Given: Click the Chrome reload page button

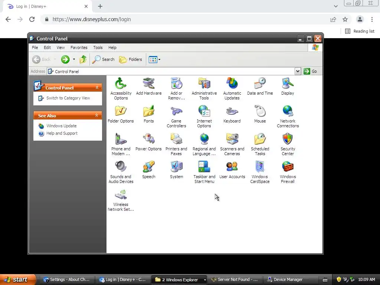Looking at the screenshot, I should pos(32,19).
